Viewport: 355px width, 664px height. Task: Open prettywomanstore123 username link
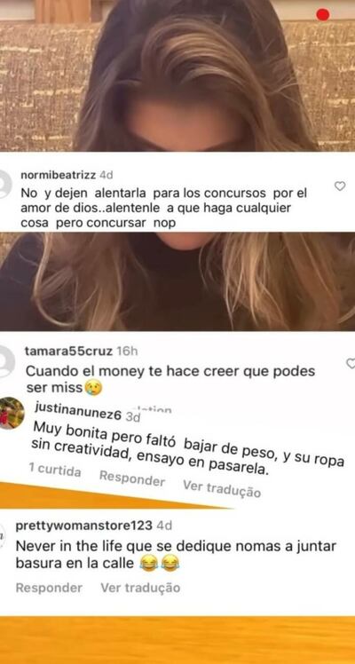tap(83, 526)
